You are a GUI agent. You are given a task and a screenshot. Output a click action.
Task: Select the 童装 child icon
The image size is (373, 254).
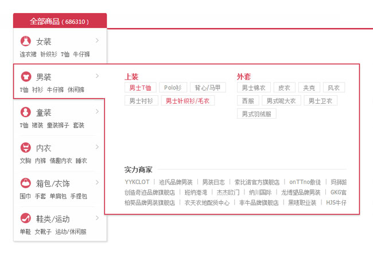coord(25,112)
